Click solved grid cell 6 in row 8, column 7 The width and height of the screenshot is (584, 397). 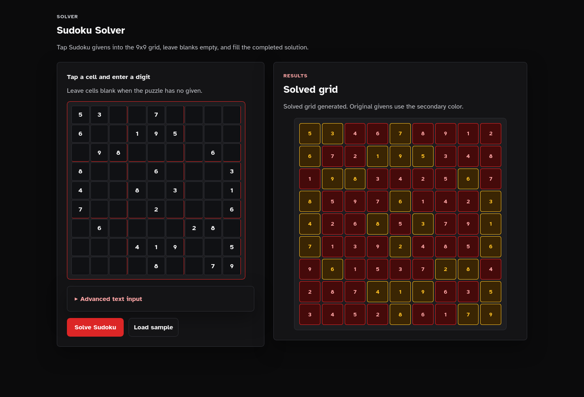[445, 292]
